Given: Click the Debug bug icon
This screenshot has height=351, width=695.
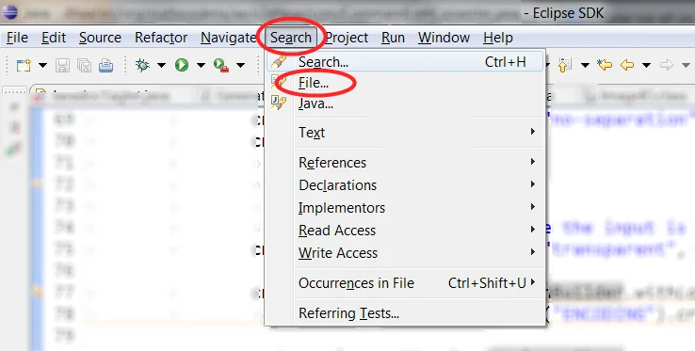Looking at the screenshot, I should click(x=142, y=65).
